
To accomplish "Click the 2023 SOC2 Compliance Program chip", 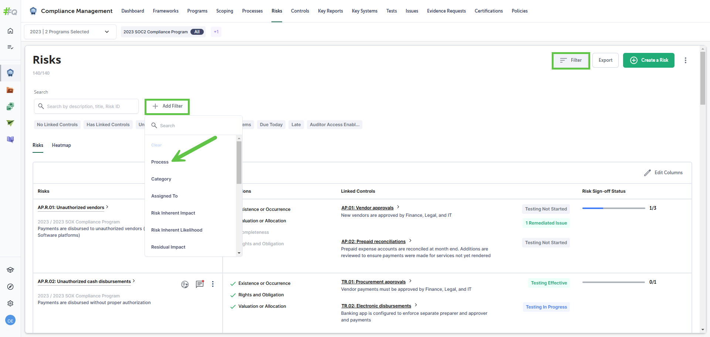I will click(163, 32).
